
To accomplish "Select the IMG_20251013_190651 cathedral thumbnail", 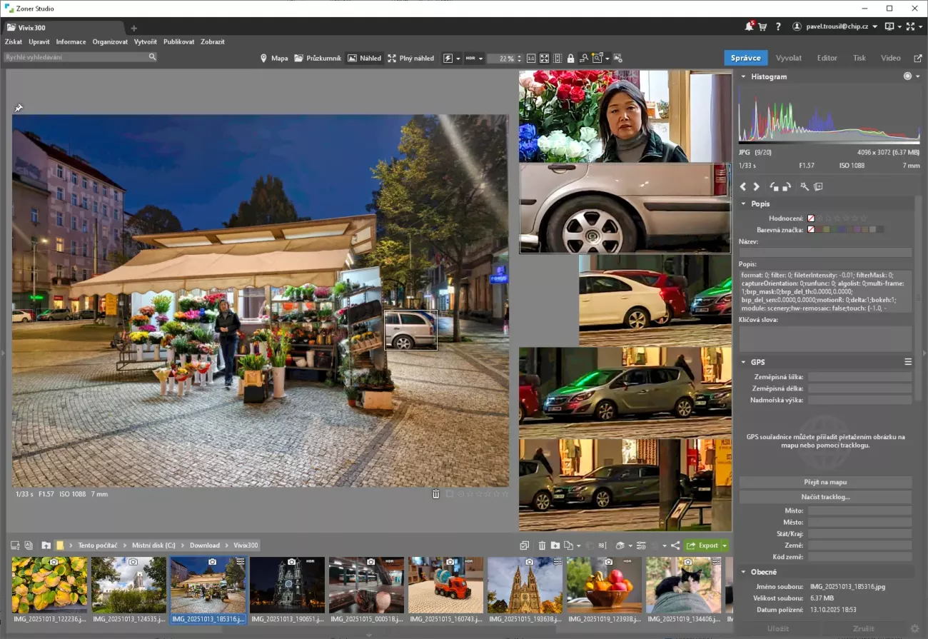I will click(287, 585).
